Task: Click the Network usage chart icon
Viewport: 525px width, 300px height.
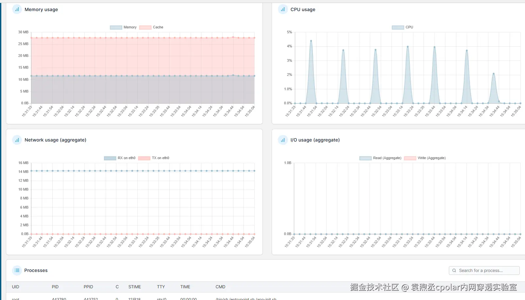Action: pos(17,140)
